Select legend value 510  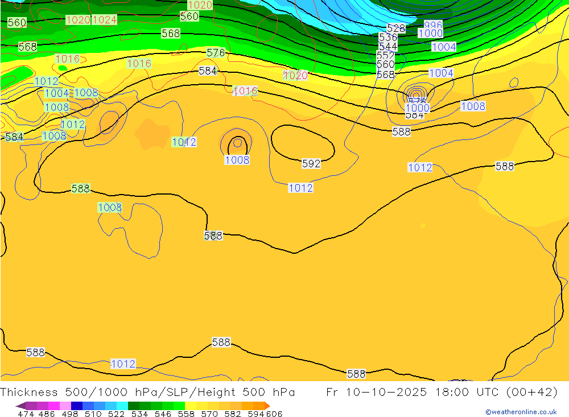(93, 414)
